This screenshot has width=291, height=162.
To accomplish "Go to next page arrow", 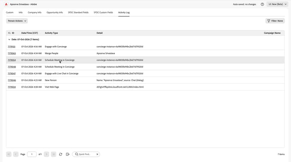I will coord(47,154).
